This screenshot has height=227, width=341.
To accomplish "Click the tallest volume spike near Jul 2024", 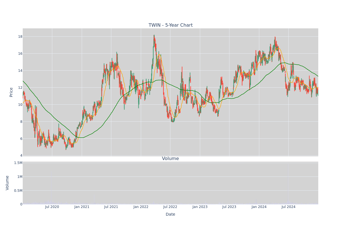I will click(x=288, y=184).
